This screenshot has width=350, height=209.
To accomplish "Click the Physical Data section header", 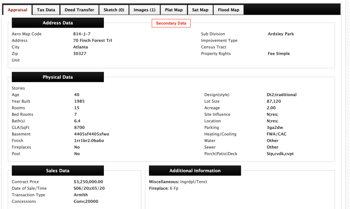I will [x=58, y=77].
